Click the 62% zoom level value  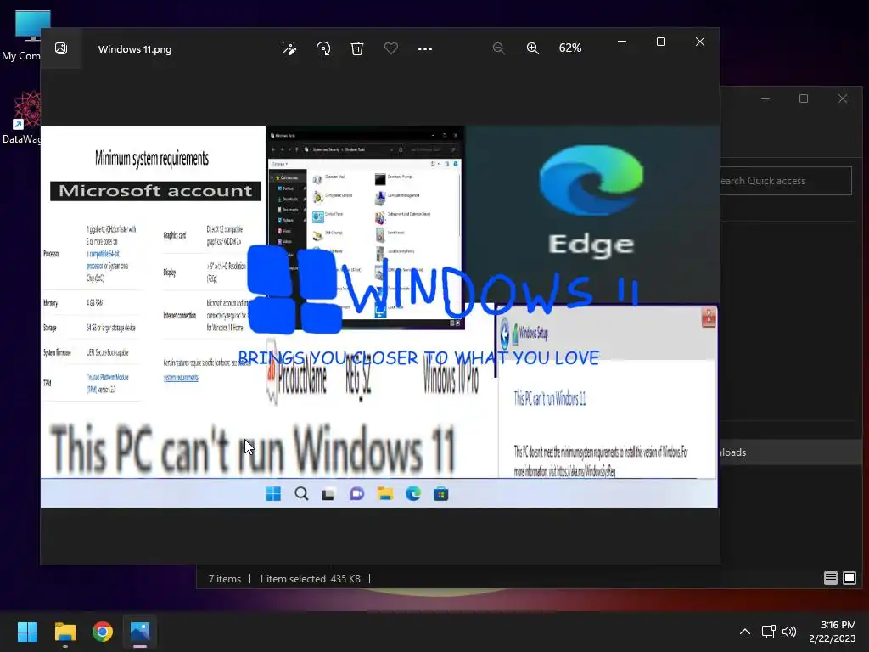[x=570, y=48]
